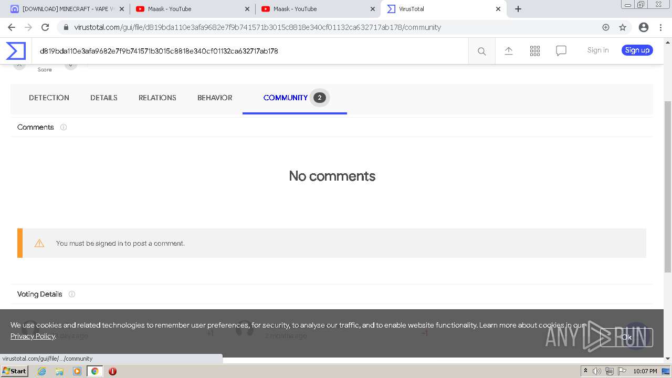Click the red Opera taskbar icon
The height and width of the screenshot is (378, 672).
pyautogui.click(x=112, y=371)
